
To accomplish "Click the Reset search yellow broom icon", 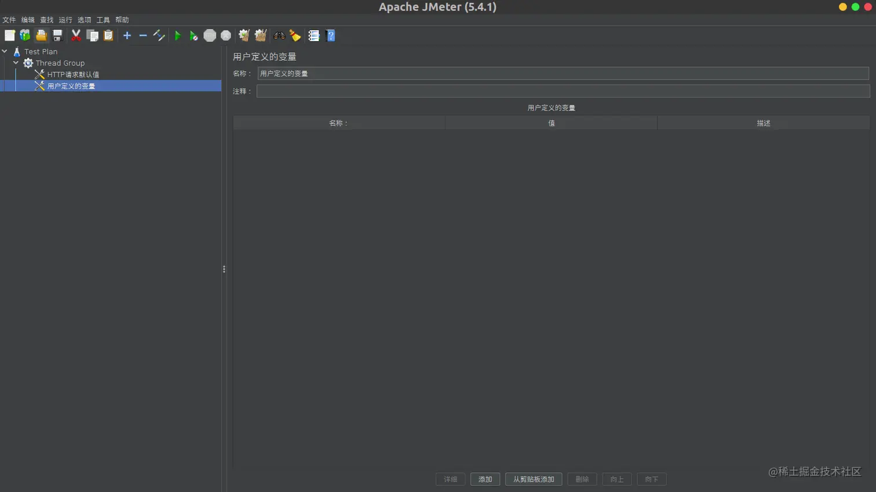I will (295, 36).
